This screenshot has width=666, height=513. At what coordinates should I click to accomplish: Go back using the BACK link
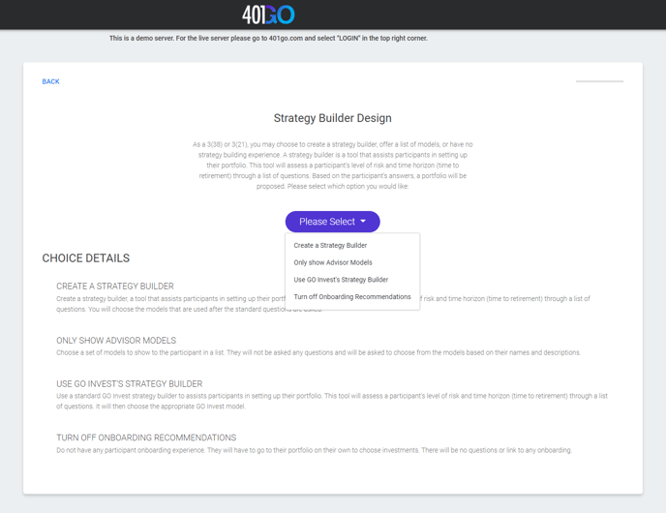(x=50, y=82)
